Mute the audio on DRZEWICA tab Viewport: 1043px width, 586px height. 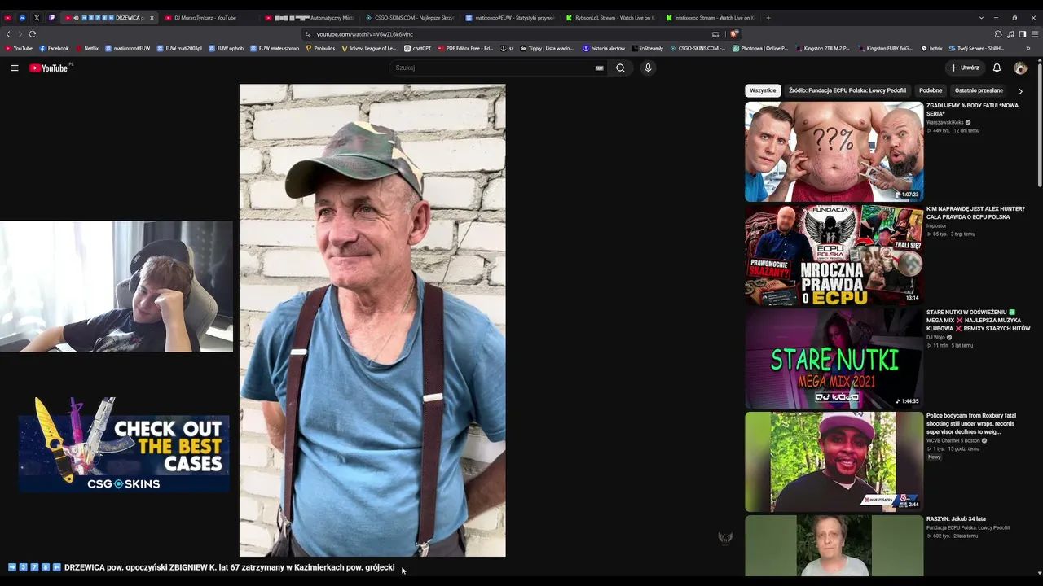click(76, 18)
